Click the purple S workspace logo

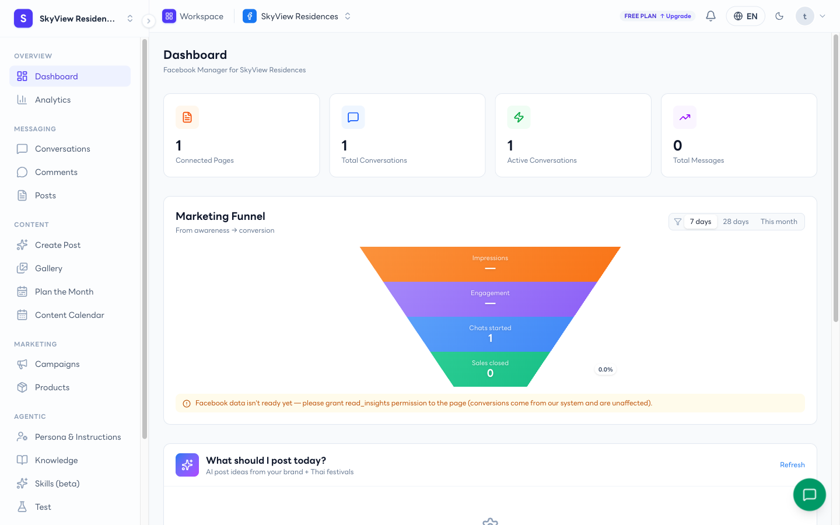[x=23, y=19]
